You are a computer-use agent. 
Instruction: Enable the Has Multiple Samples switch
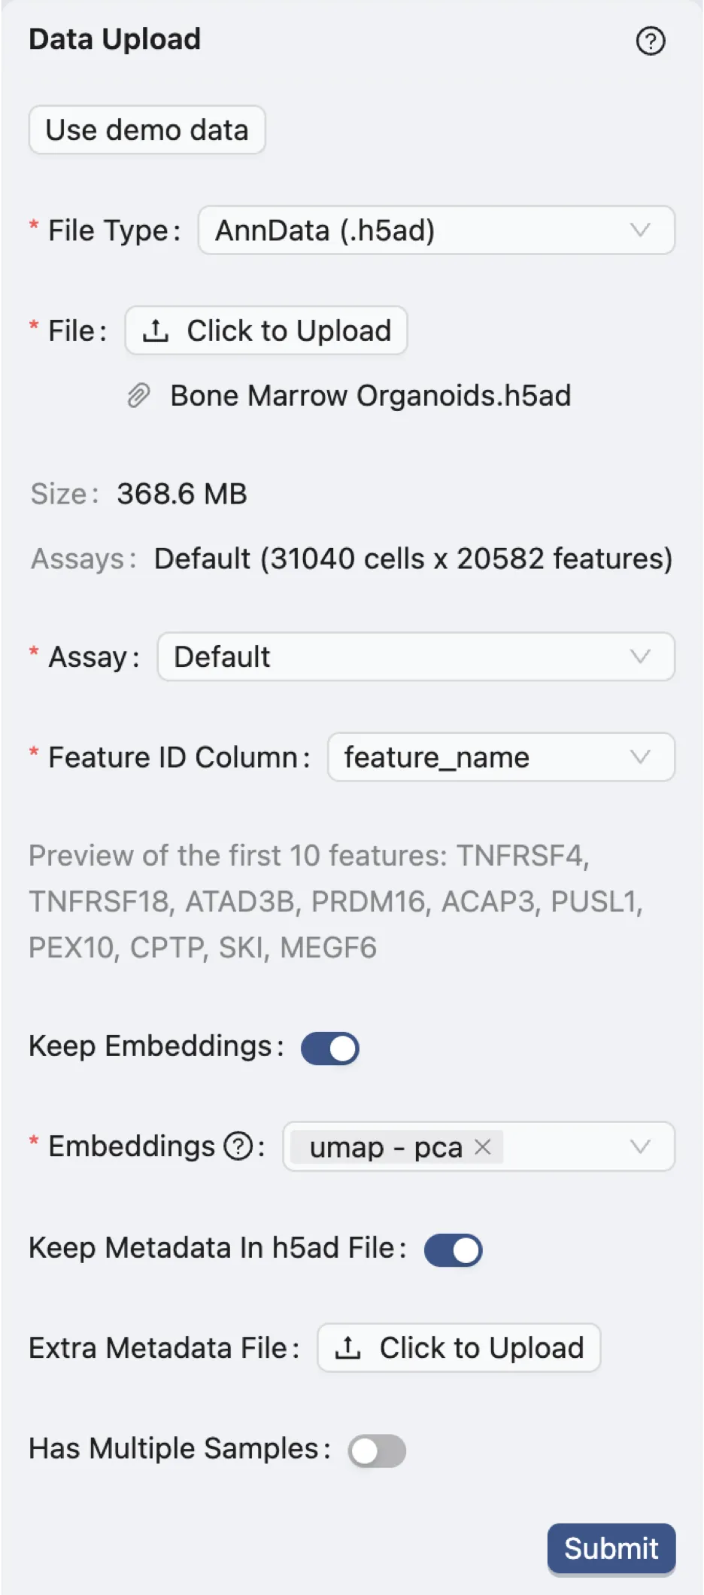[x=377, y=1449]
